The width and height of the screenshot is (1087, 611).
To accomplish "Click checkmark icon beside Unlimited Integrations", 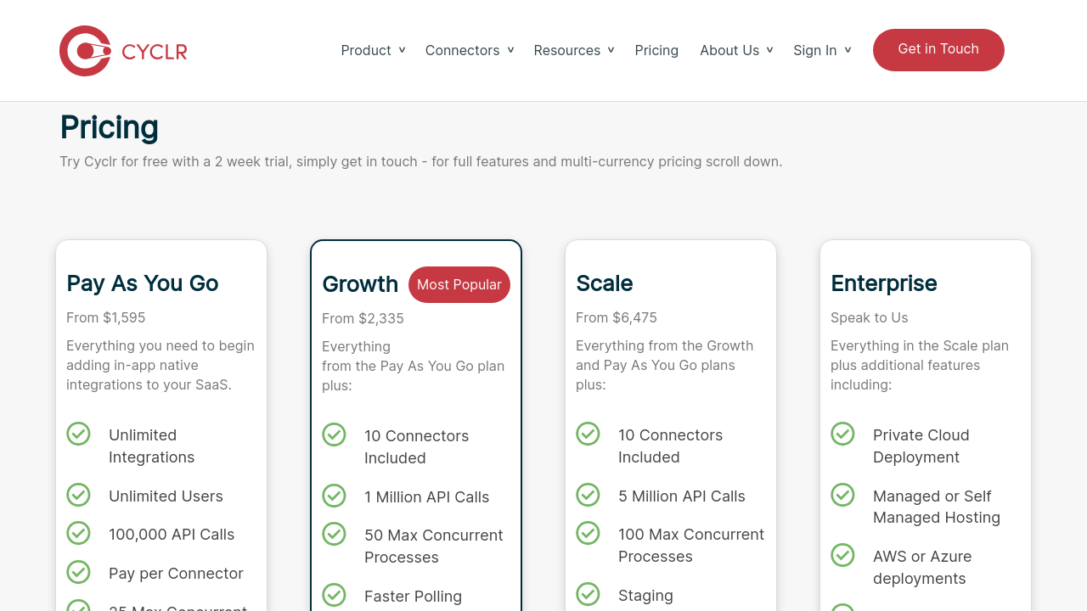I will pyautogui.click(x=78, y=434).
